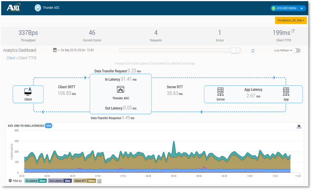Click the Data Transfer Response 0.49 ms label

point(113,118)
